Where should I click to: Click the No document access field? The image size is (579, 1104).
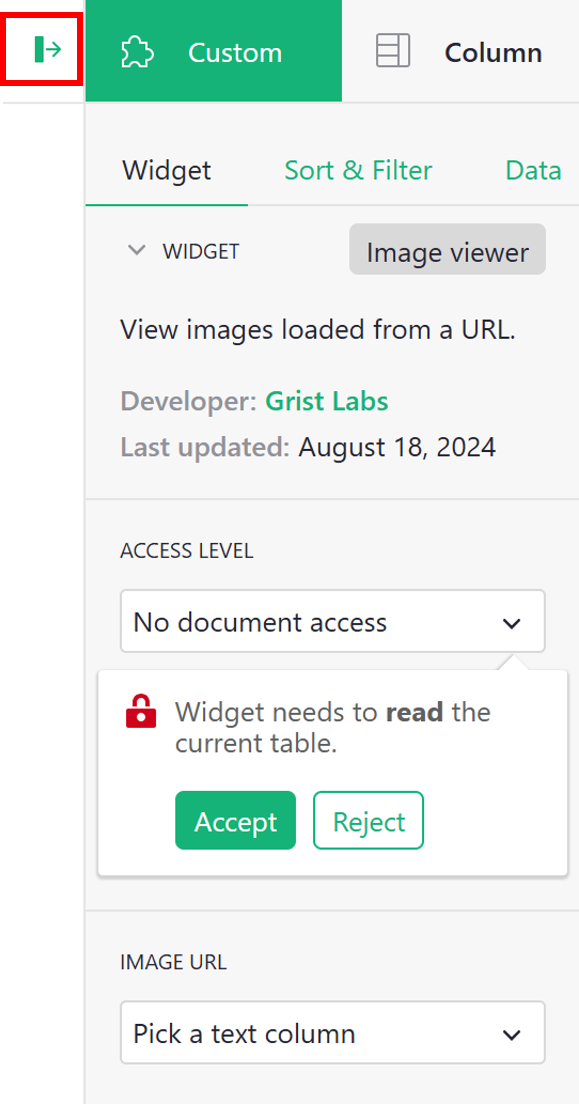(312, 622)
